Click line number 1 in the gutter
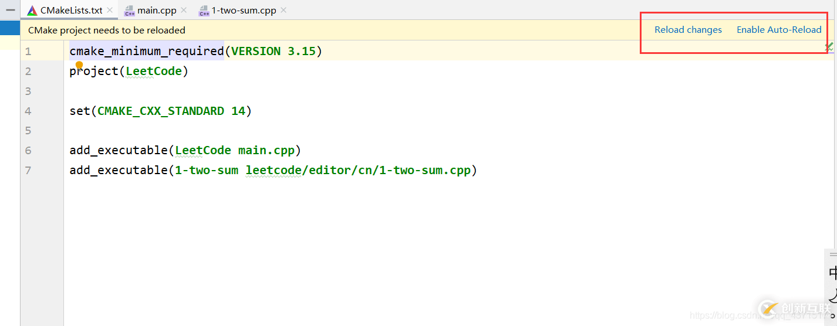 (28, 52)
